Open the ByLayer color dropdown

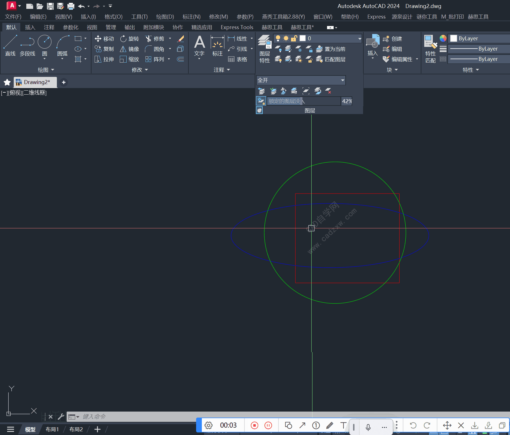(479, 38)
